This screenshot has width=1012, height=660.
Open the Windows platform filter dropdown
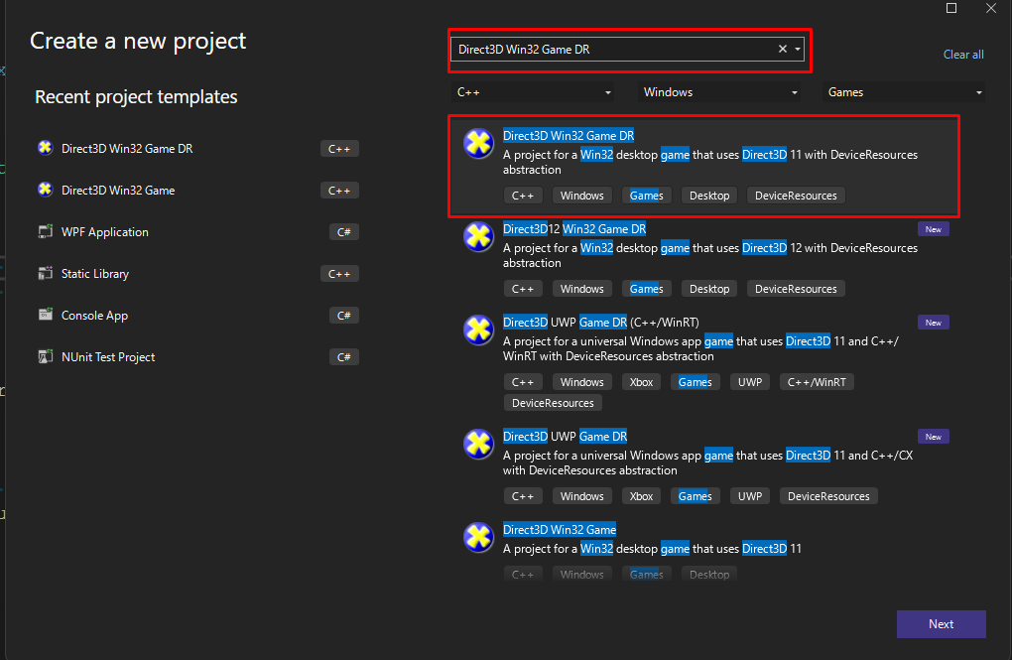click(720, 92)
